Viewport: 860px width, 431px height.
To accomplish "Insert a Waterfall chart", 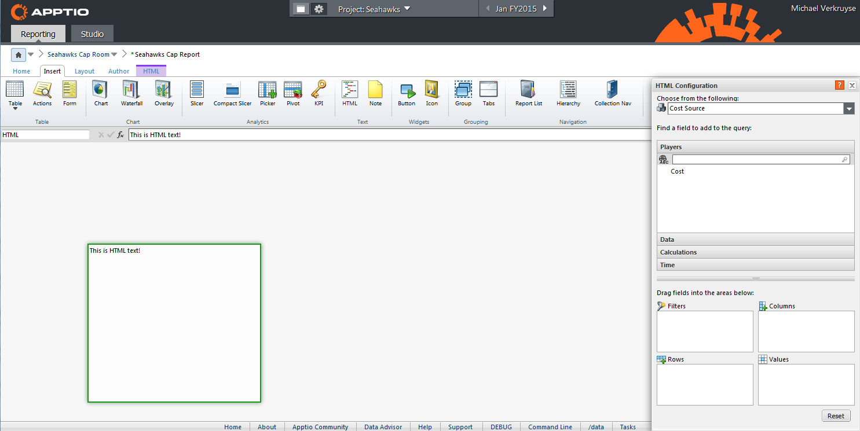I will coord(131,94).
